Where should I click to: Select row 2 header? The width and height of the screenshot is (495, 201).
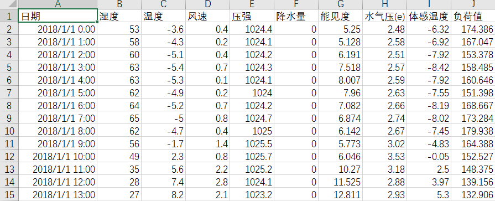(x=9, y=29)
